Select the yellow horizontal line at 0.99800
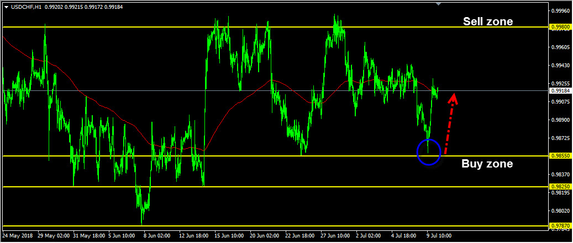 tap(275, 28)
